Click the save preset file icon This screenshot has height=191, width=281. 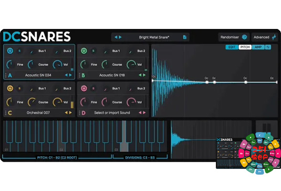(184, 37)
